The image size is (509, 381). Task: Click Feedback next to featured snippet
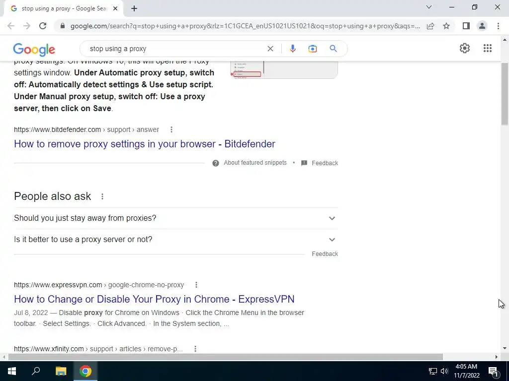click(325, 163)
